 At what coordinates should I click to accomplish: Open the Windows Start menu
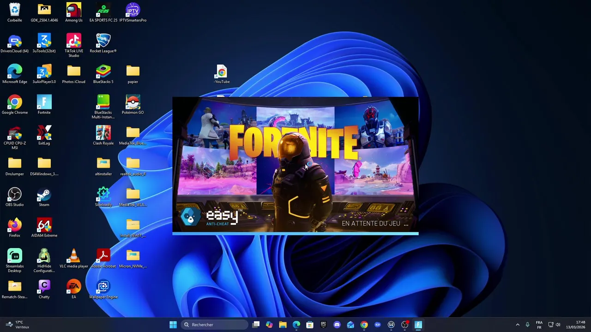pos(173,325)
